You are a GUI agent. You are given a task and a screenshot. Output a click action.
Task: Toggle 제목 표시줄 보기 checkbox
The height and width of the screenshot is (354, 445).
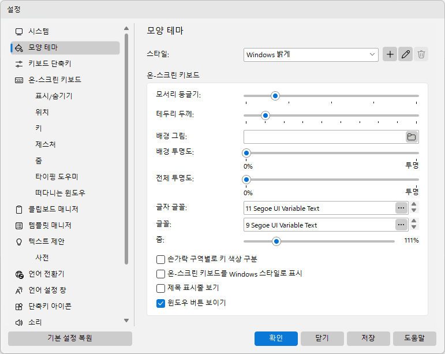[x=160, y=288]
